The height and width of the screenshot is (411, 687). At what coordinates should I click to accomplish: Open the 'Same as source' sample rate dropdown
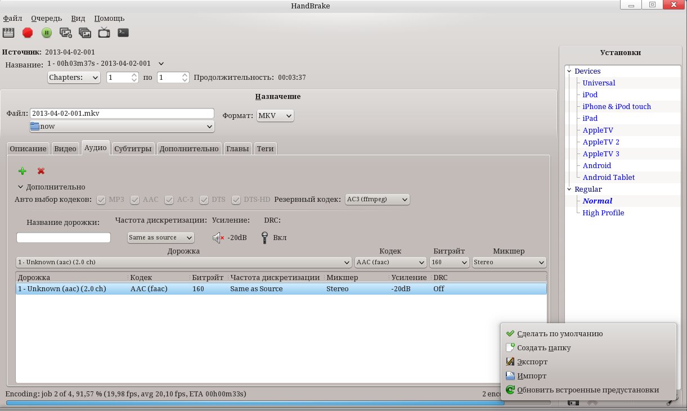tap(161, 238)
